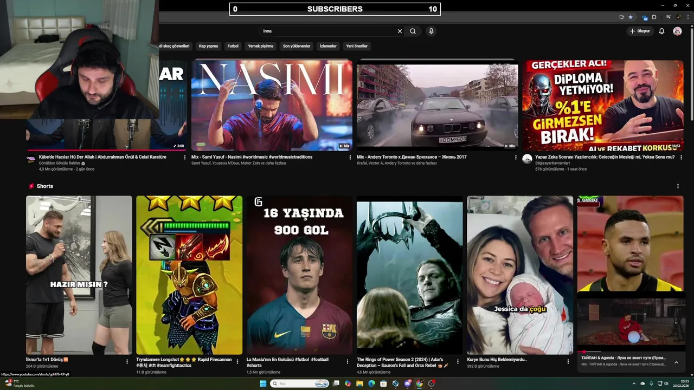This screenshot has width=694, height=390.
Task: Open YouTube notifications bell
Action: click(x=661, y=31)
